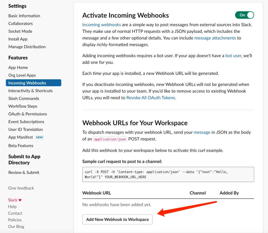Open the message attachments link

(x=215, y=38)
